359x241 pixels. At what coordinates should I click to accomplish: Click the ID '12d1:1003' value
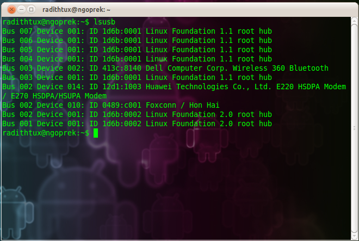click(122, 87)
